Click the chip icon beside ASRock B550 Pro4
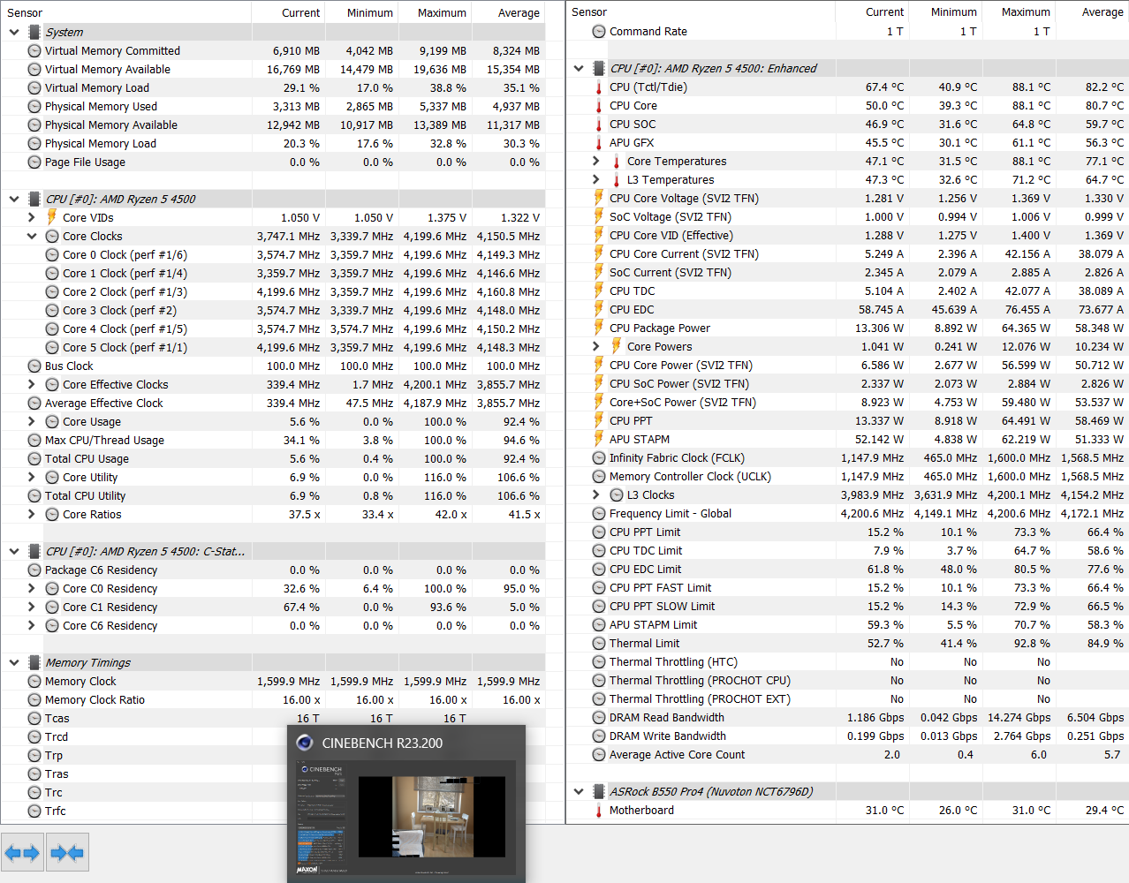 click(599, 791)
